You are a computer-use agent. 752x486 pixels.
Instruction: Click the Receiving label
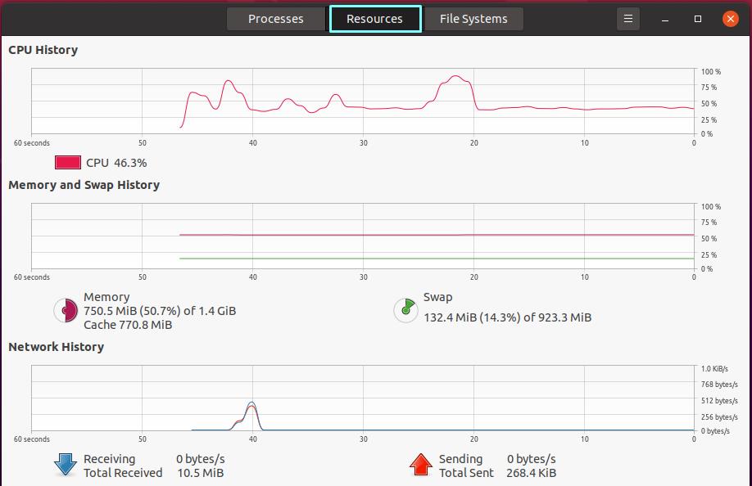pos(109,459)
